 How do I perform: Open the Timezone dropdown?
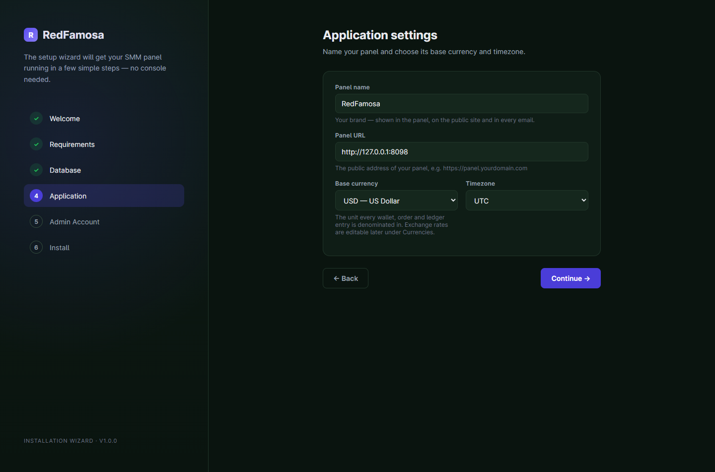click(x=527, y=201)
